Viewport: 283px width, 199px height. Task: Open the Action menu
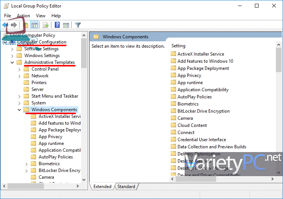coord(23,16)
